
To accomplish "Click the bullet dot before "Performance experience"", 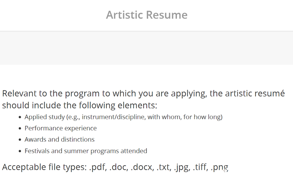I will tap(20, 129).
